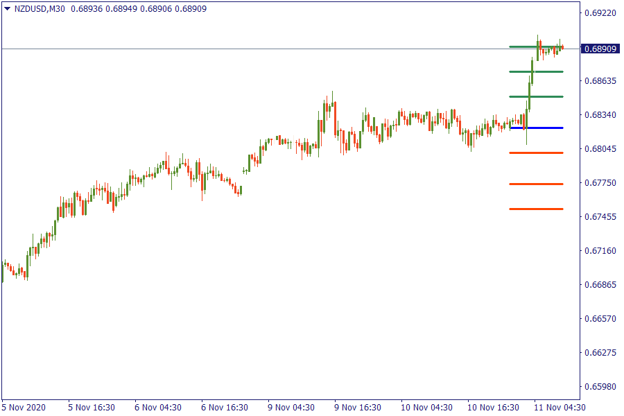The image size is (624, 416).
Task: Click the triangle arrow beside NZDUSD,M30
Action: click(x=7, y=9)
